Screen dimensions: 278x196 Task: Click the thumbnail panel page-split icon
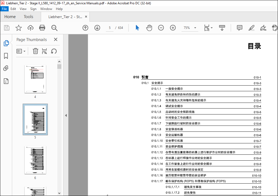tap(44, 51)
